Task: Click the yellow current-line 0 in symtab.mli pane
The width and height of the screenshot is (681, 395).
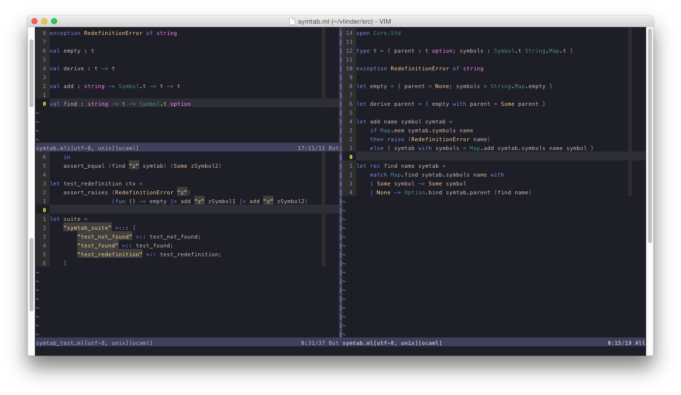Action: [x=44, y=104]
